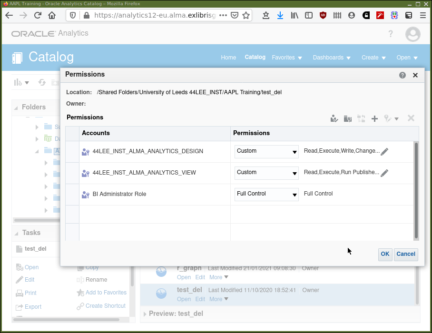The height and width of the screenshot is (333, 432).
Task: Click Export in Tasks pane
Action: click(x=33, y=307)
